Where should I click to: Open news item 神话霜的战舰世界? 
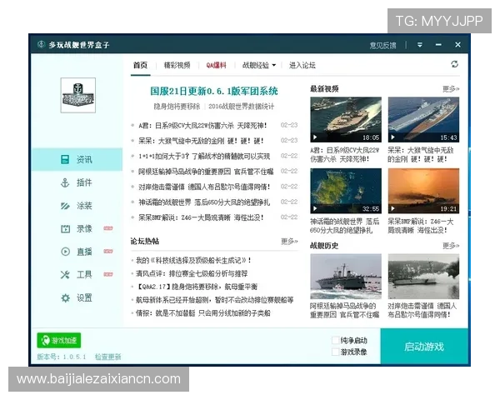pos(204,202)
